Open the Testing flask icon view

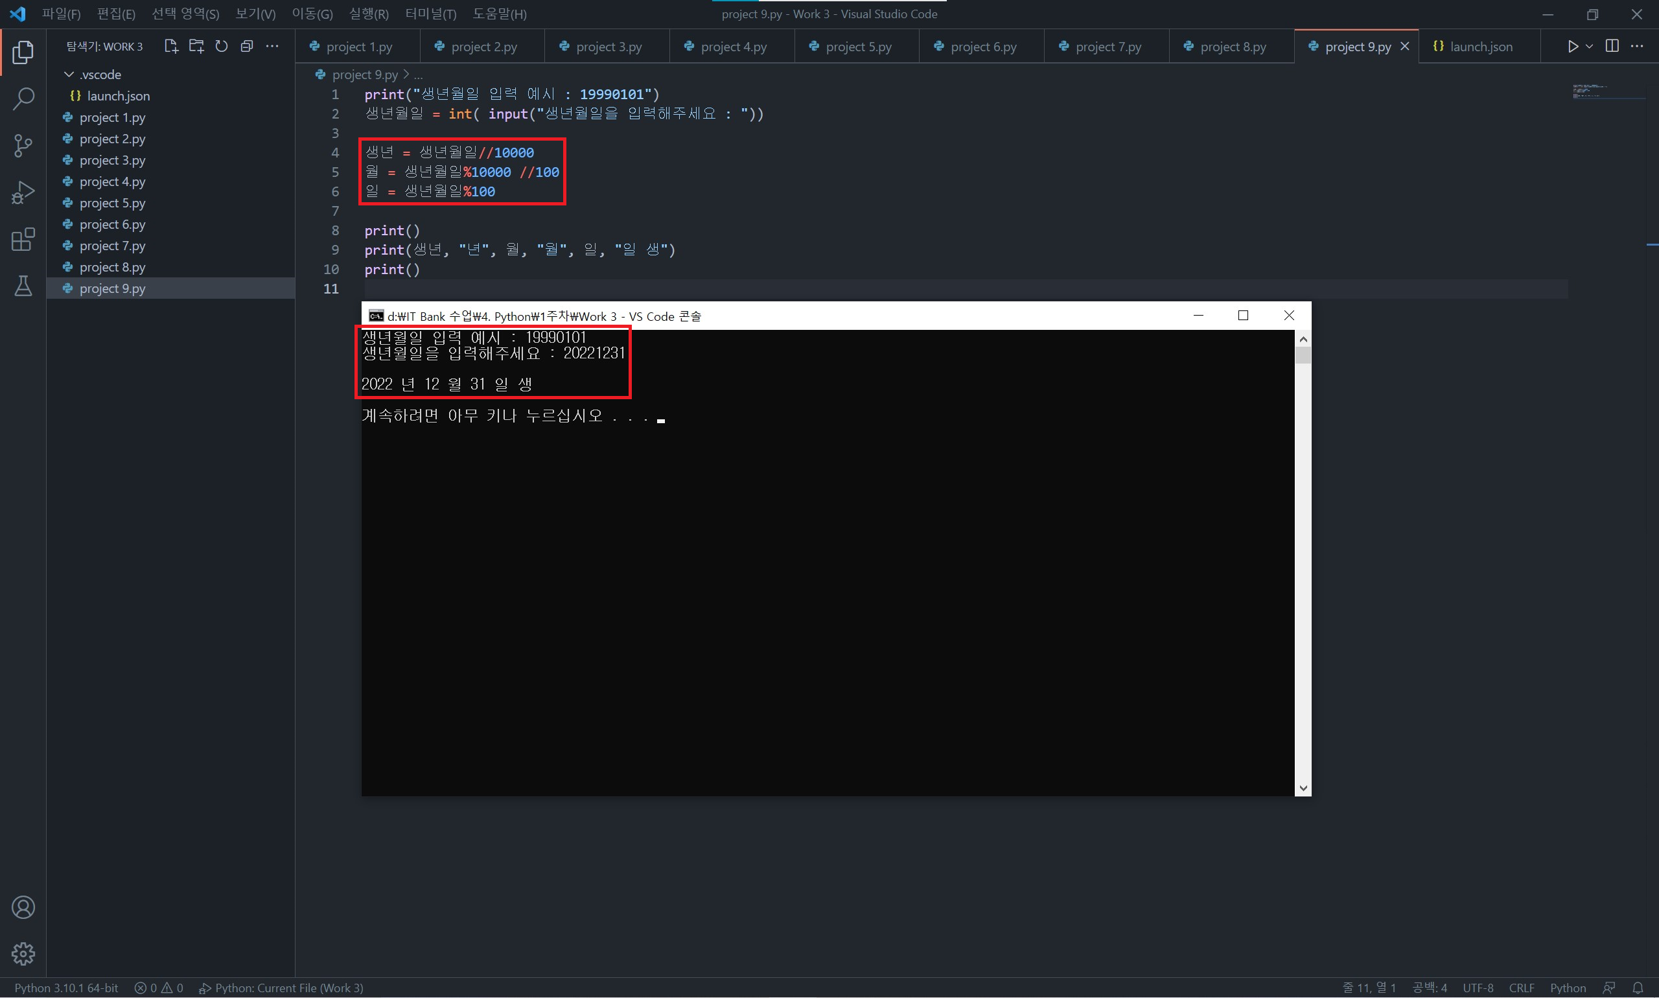pos(23,286)
